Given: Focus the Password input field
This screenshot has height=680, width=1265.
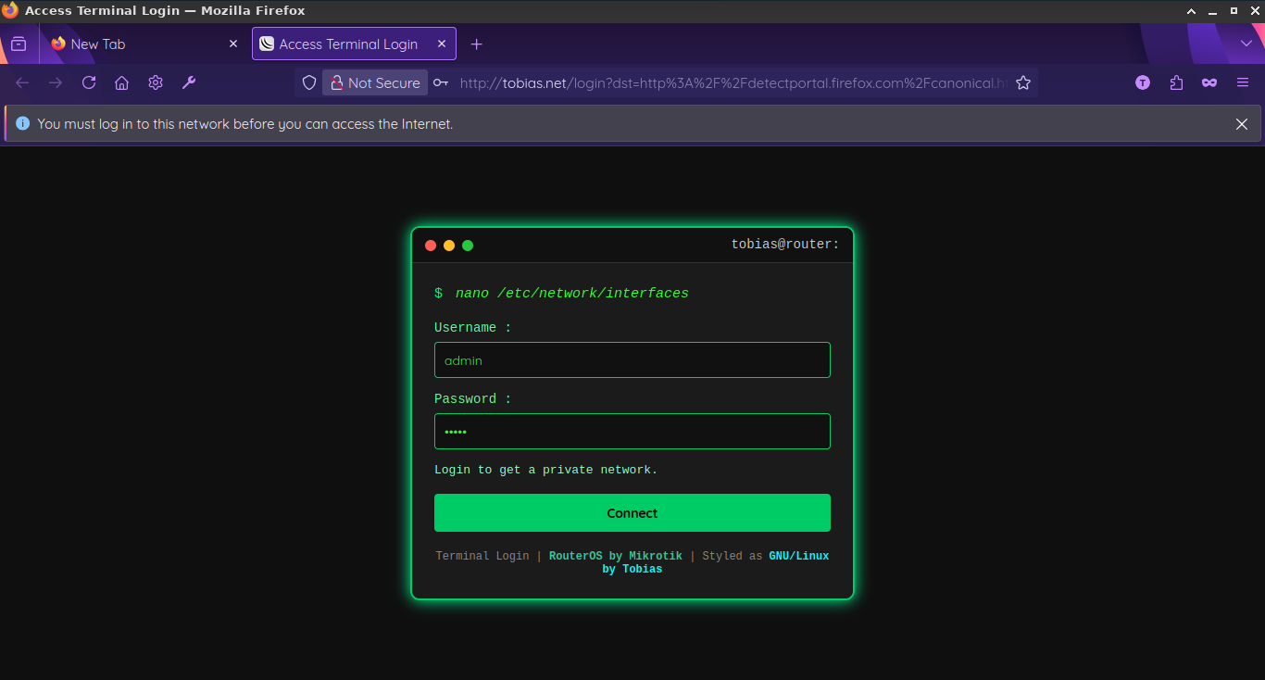Looking at the screenshot, I should coord(632,432).
